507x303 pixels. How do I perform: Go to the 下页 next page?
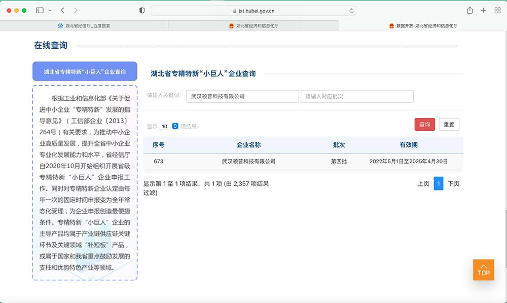453,183
